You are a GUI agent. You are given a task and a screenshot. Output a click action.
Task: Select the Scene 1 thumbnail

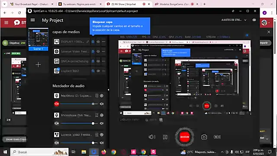coord(38,39)
